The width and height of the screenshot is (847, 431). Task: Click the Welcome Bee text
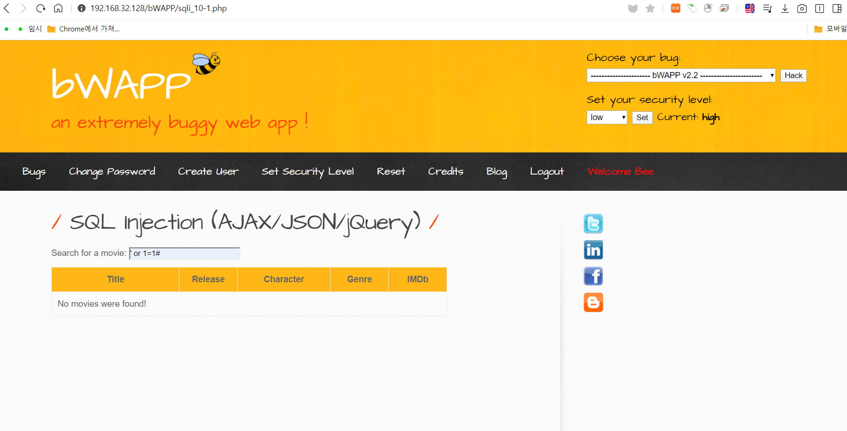620,171
